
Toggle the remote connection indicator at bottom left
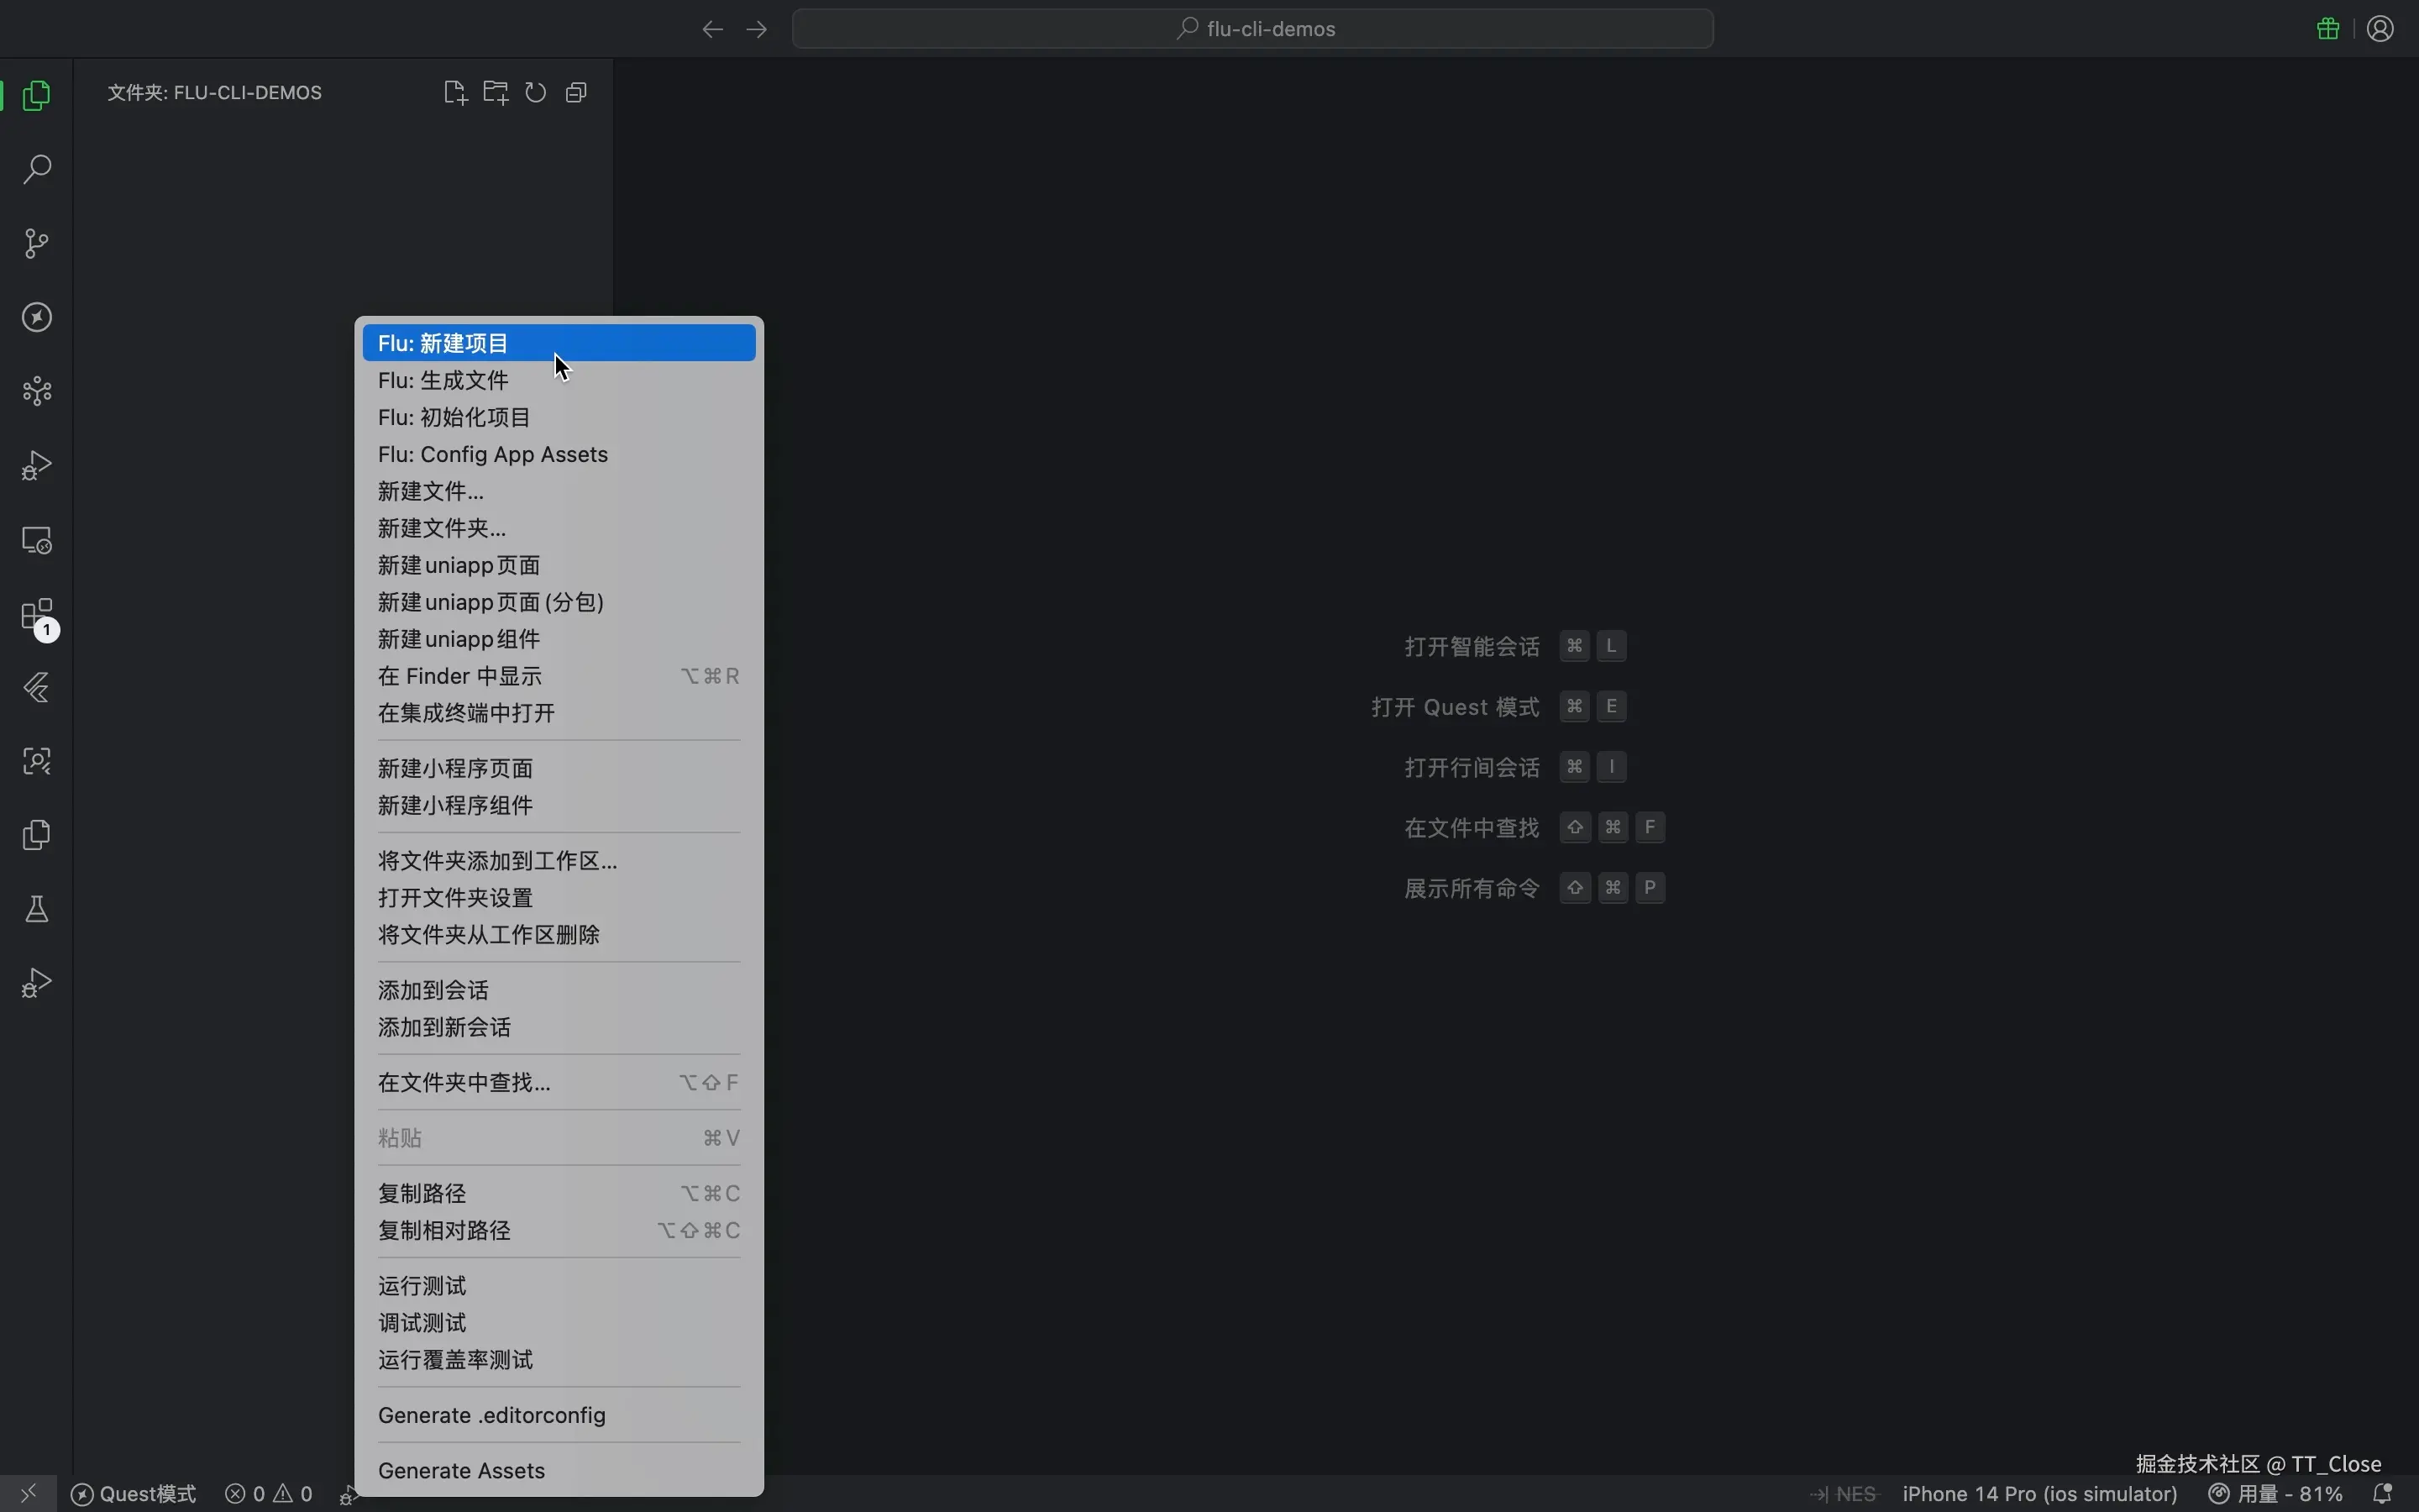point(28,1493)
